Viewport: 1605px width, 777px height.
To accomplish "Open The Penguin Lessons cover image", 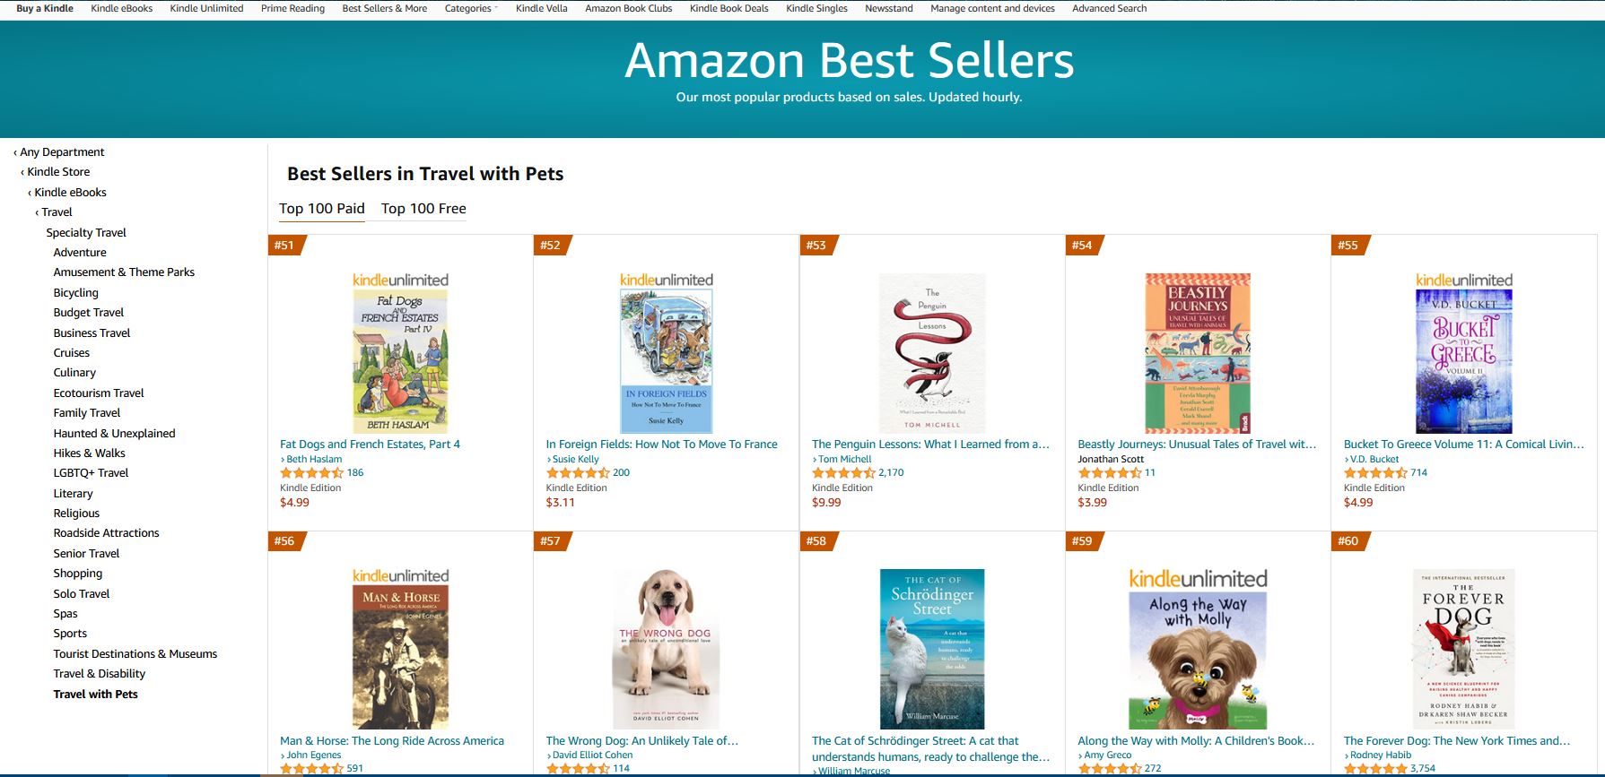I will (x=932, y=354).
